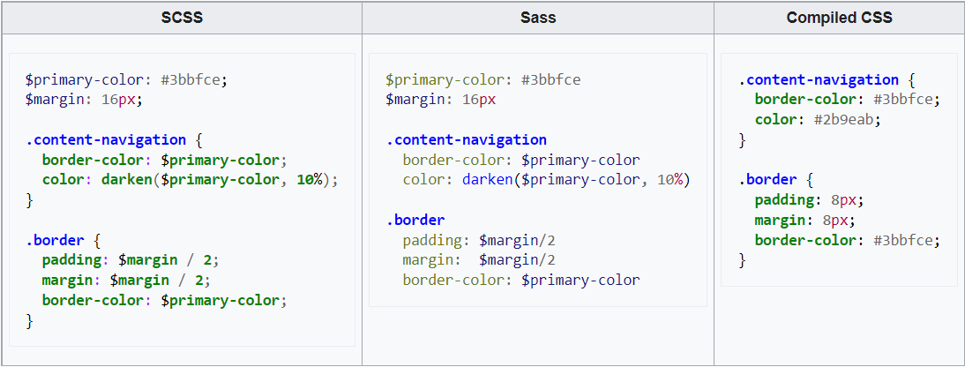Click the SCSS line 'color: darken($primary-color, 10%);'
Viewport: 965px width, 367px height.
pos(191,180)
